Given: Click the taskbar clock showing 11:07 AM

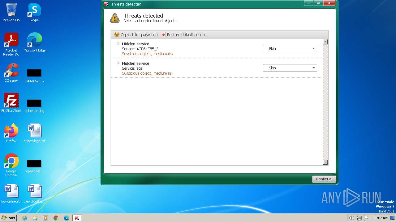Looking at the screenshot, I should point(380,218).
